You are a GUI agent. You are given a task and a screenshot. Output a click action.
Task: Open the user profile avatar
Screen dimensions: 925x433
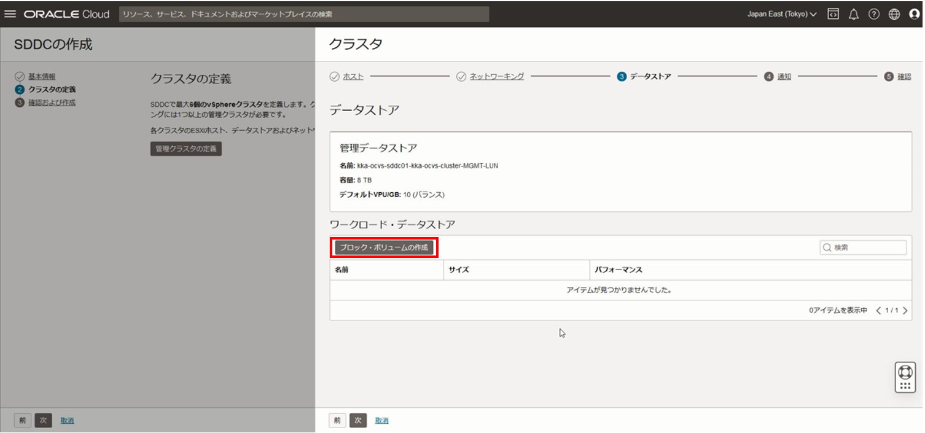(914, 14)
